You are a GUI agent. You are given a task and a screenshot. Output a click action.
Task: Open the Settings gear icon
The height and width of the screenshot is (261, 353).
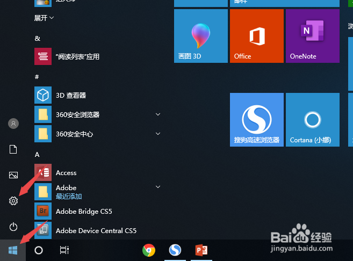13,201
